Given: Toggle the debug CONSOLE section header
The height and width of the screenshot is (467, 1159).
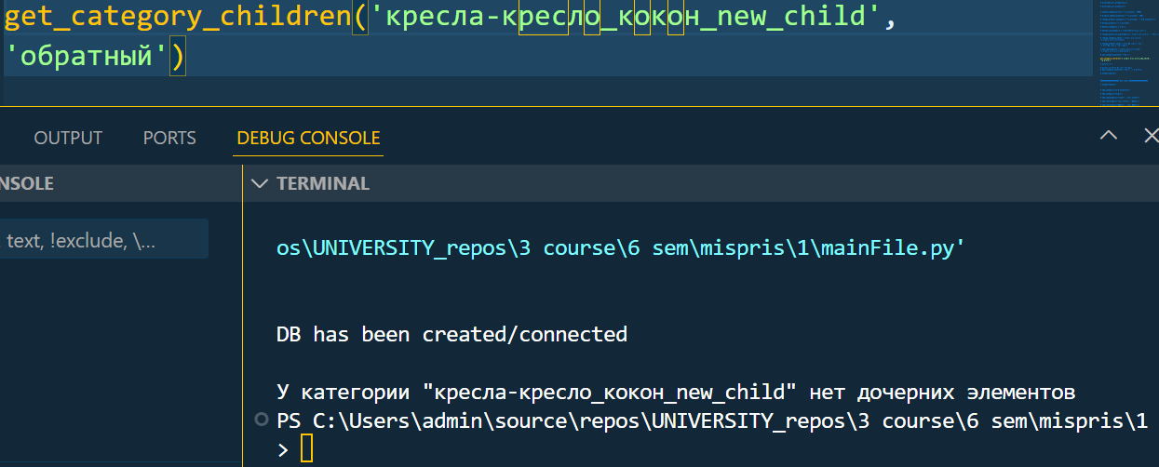Looking at the screenshot, I should click(x=27, y=183).
